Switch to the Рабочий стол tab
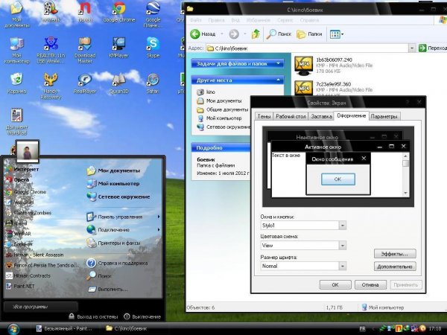The image size is (447, 335). (x=291, y=116)
